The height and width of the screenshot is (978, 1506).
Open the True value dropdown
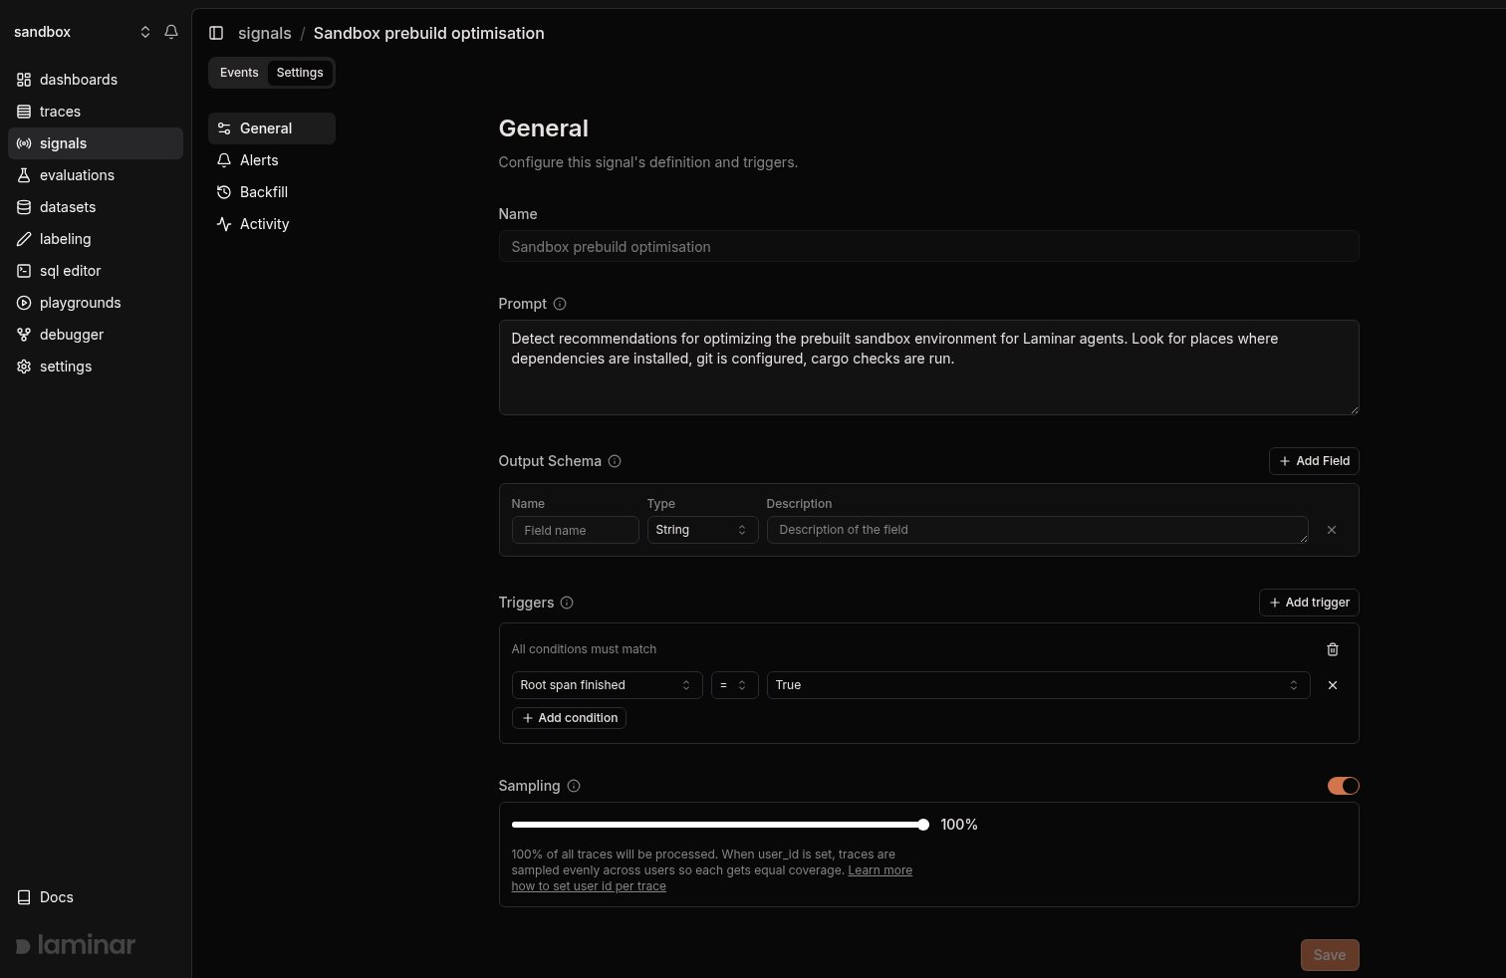1038,685
